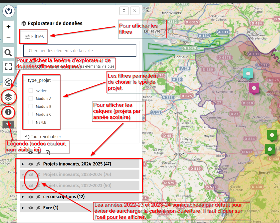Show the legend info icon

pos(8,112)
